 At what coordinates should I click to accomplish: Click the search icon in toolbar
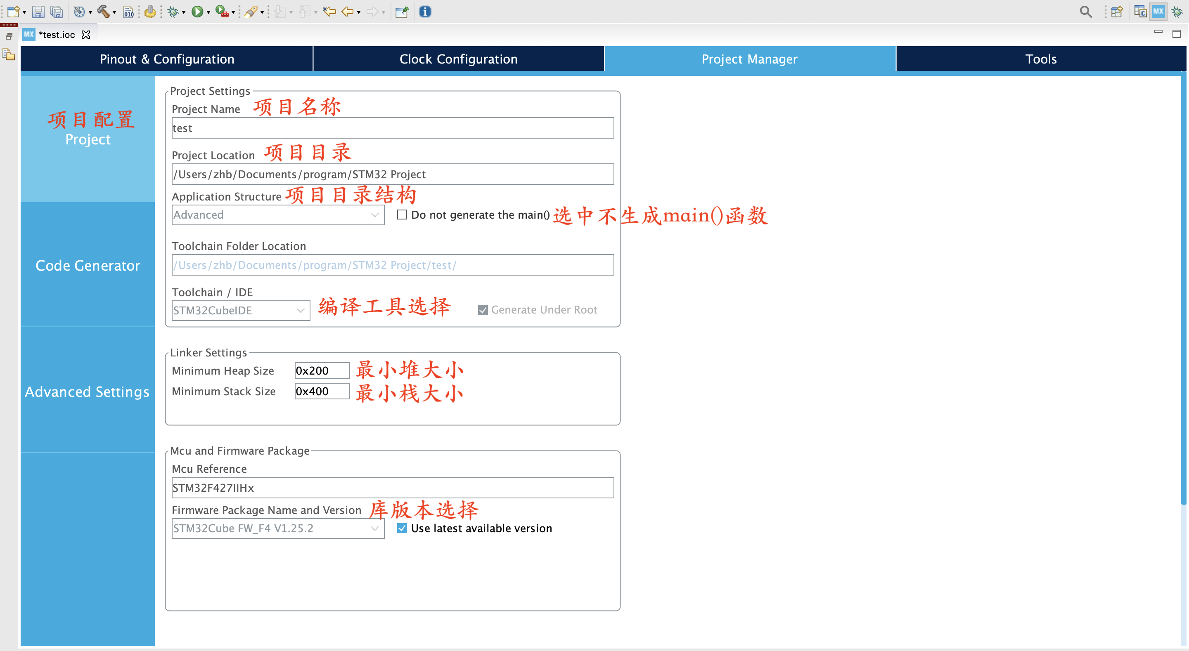pyautogui.click(x=1084, y=10)
